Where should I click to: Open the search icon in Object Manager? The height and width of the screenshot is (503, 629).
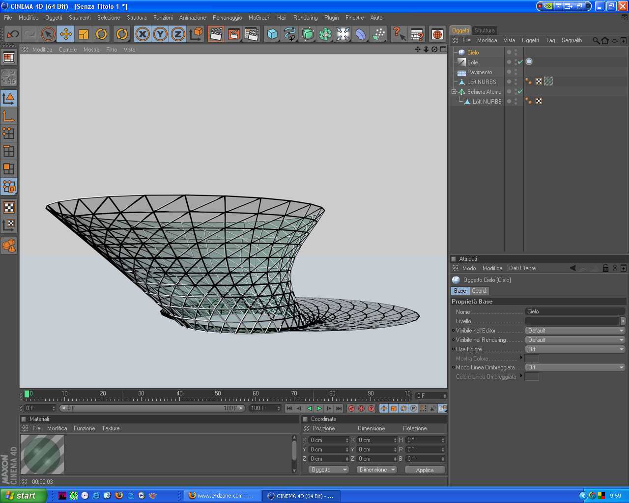click(x=596, y=40)
